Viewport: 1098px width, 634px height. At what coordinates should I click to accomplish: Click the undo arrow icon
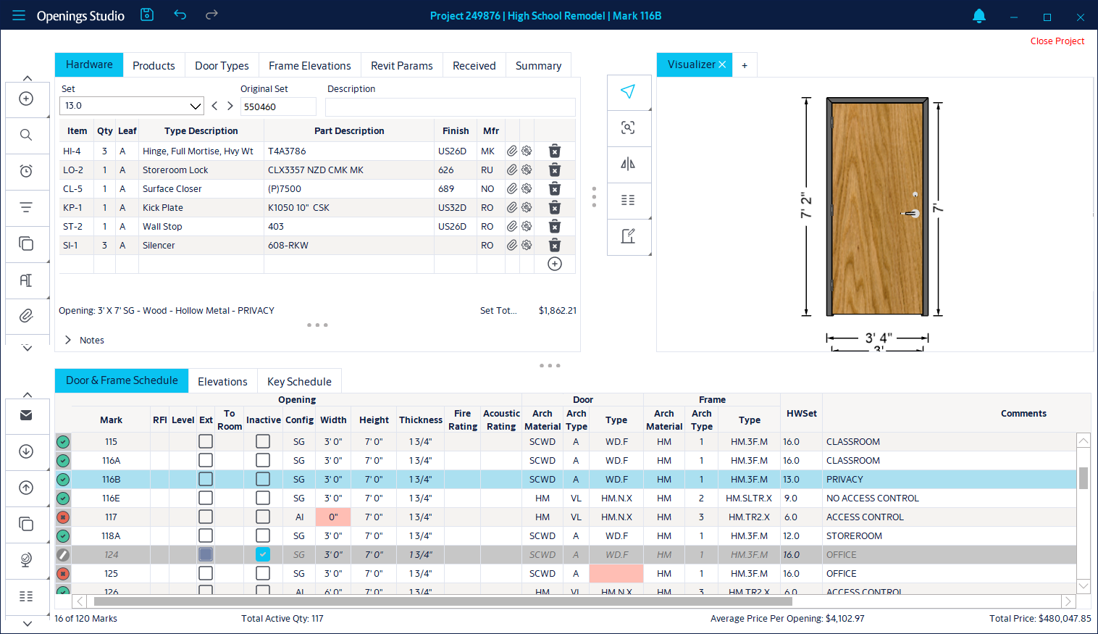(180, 14)
